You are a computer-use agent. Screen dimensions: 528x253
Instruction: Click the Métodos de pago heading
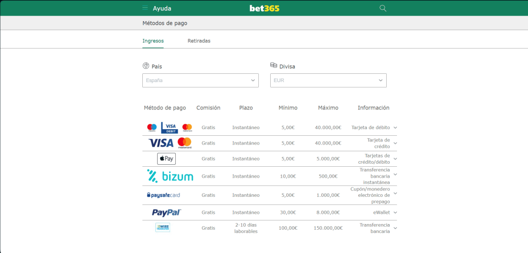click(165, 23)
